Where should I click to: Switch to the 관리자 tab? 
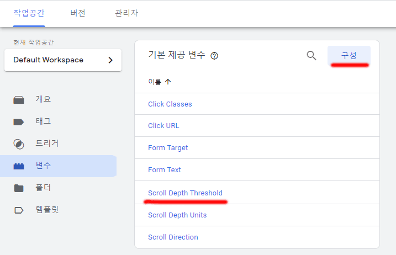click(126, 13)
